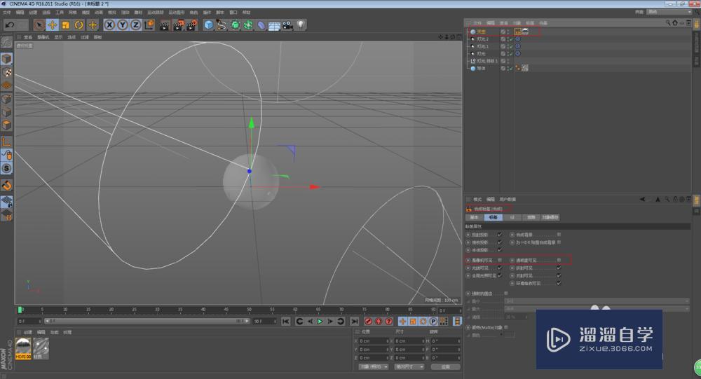Click the 应用 apply button
The height and width of the screenshot is (379, 701).
pyautogui.click(x=445, y=367)
